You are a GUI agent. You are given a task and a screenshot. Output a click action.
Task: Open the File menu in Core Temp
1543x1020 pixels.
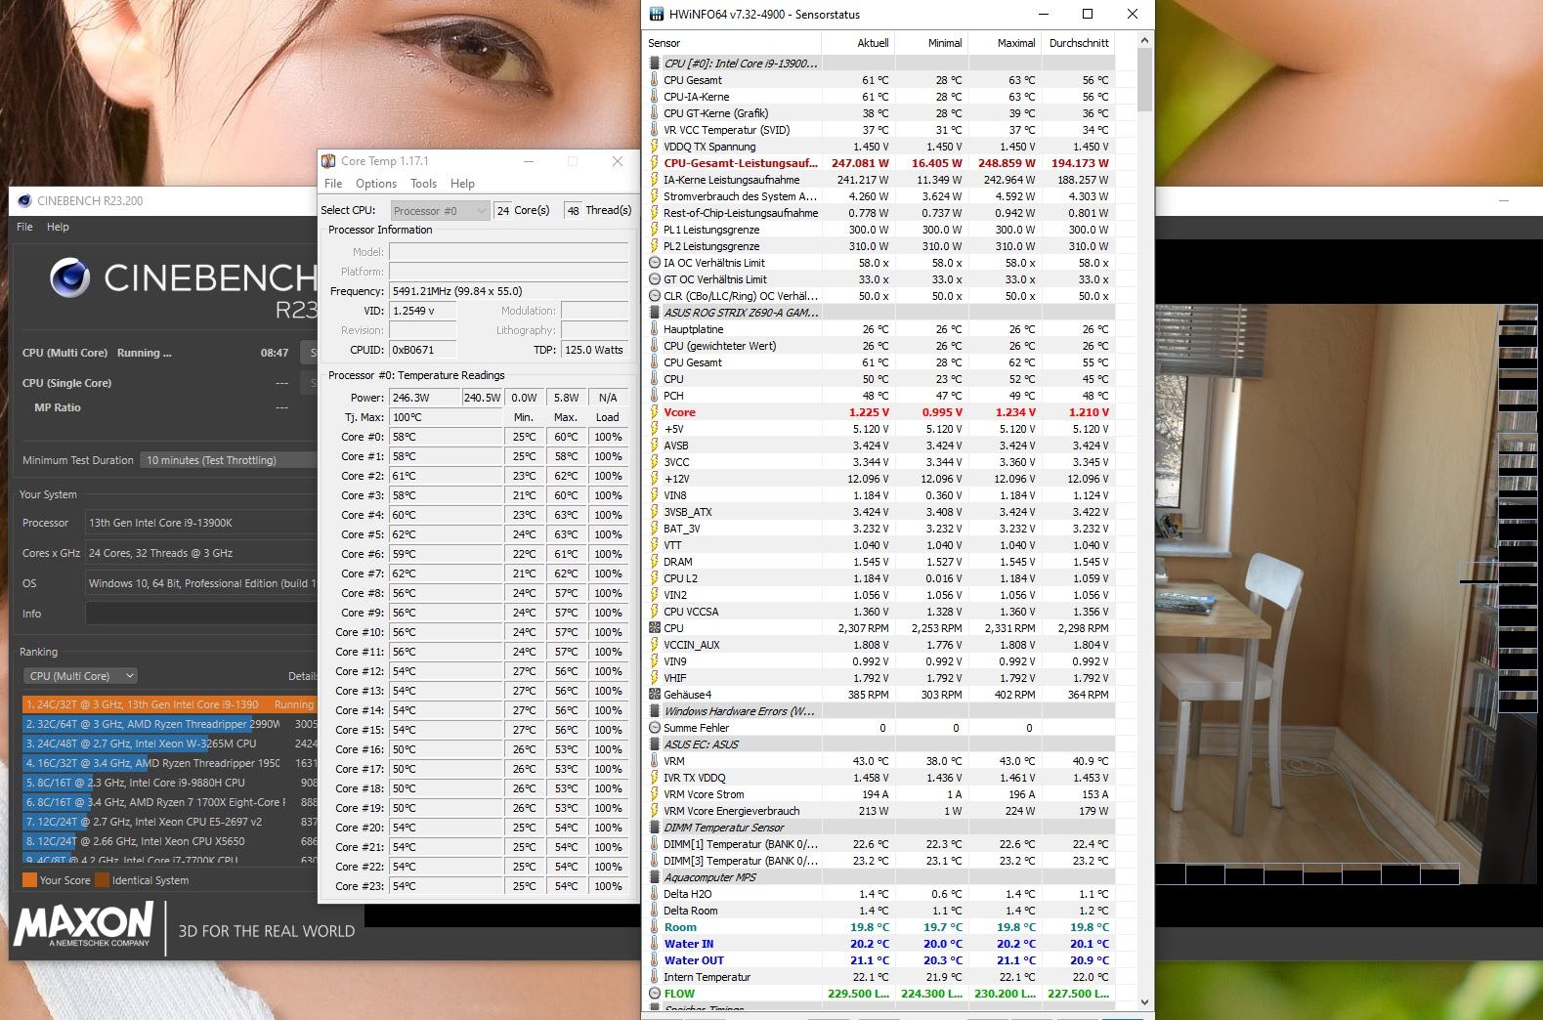click(333, 184)
